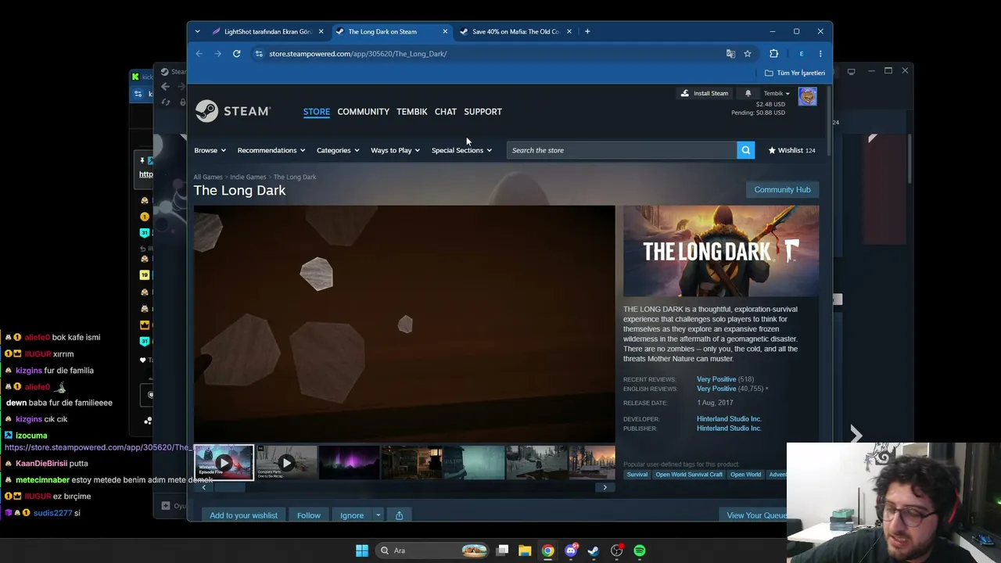
Task: Open the Hinterland Studio Inc. publisher link
Action: point(729,429)
